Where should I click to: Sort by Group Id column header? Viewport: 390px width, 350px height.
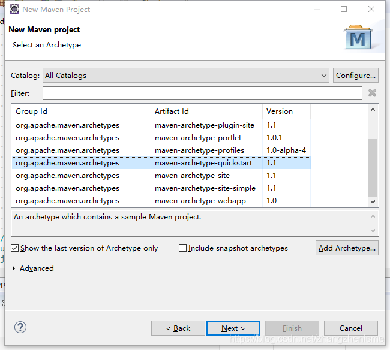(x=82, y=111)
